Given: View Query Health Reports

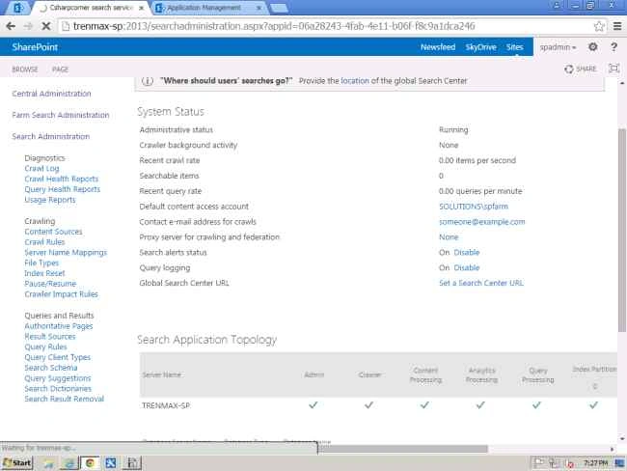Looking at the screenshot, I should tap(62, 189).
